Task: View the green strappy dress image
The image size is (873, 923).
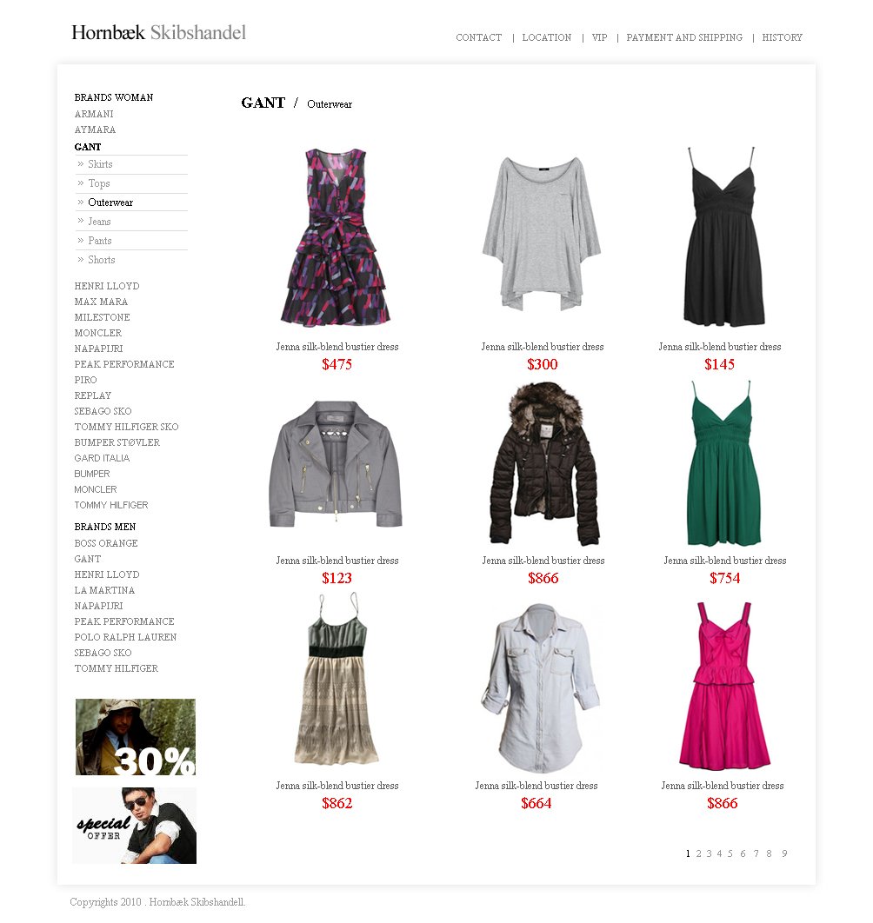Action: click(724, 463)
